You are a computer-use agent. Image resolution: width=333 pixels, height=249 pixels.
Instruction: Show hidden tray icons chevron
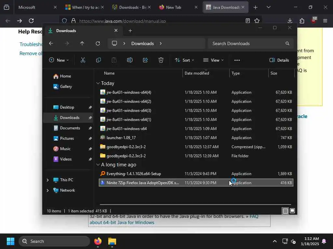click(x=274, y=241)
